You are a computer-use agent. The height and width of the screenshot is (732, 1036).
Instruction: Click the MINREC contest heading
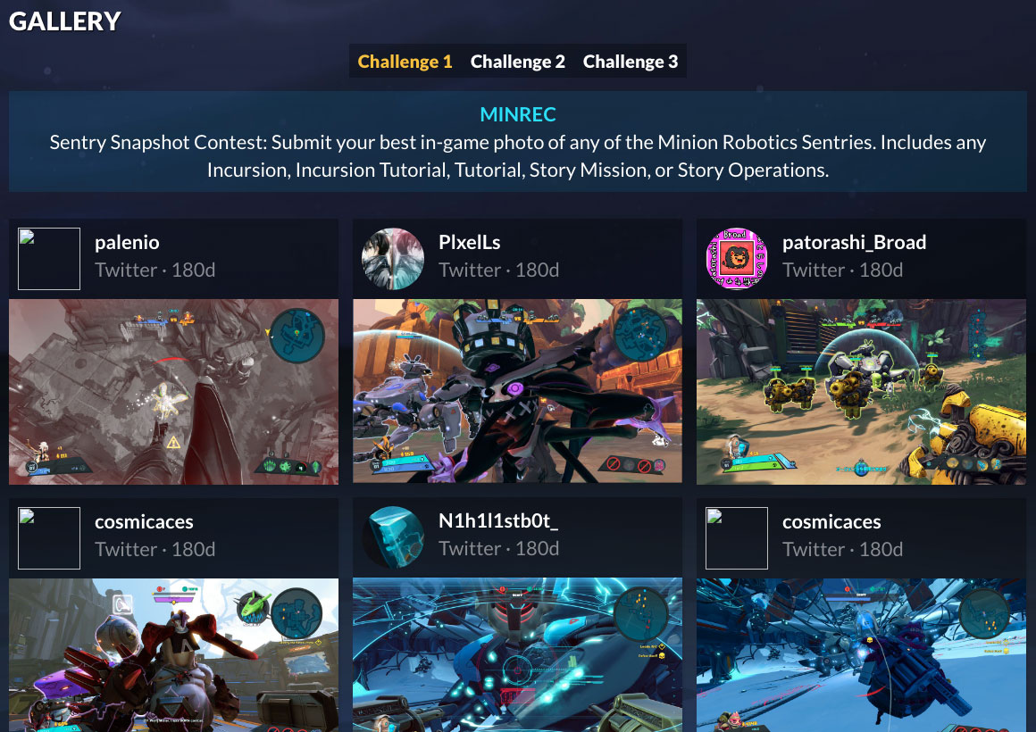(x=518, y=114)
